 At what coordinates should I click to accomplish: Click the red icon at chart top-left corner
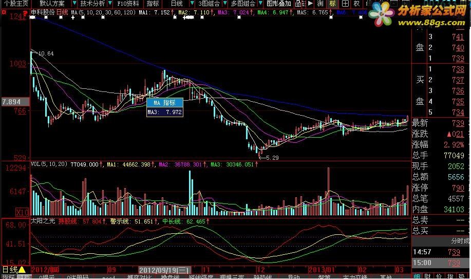point(4,12)
